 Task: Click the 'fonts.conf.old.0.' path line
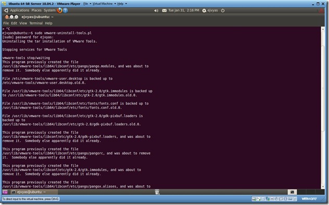click(x=62, y=108)
